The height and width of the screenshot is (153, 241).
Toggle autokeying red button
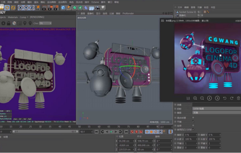(136, 132)
